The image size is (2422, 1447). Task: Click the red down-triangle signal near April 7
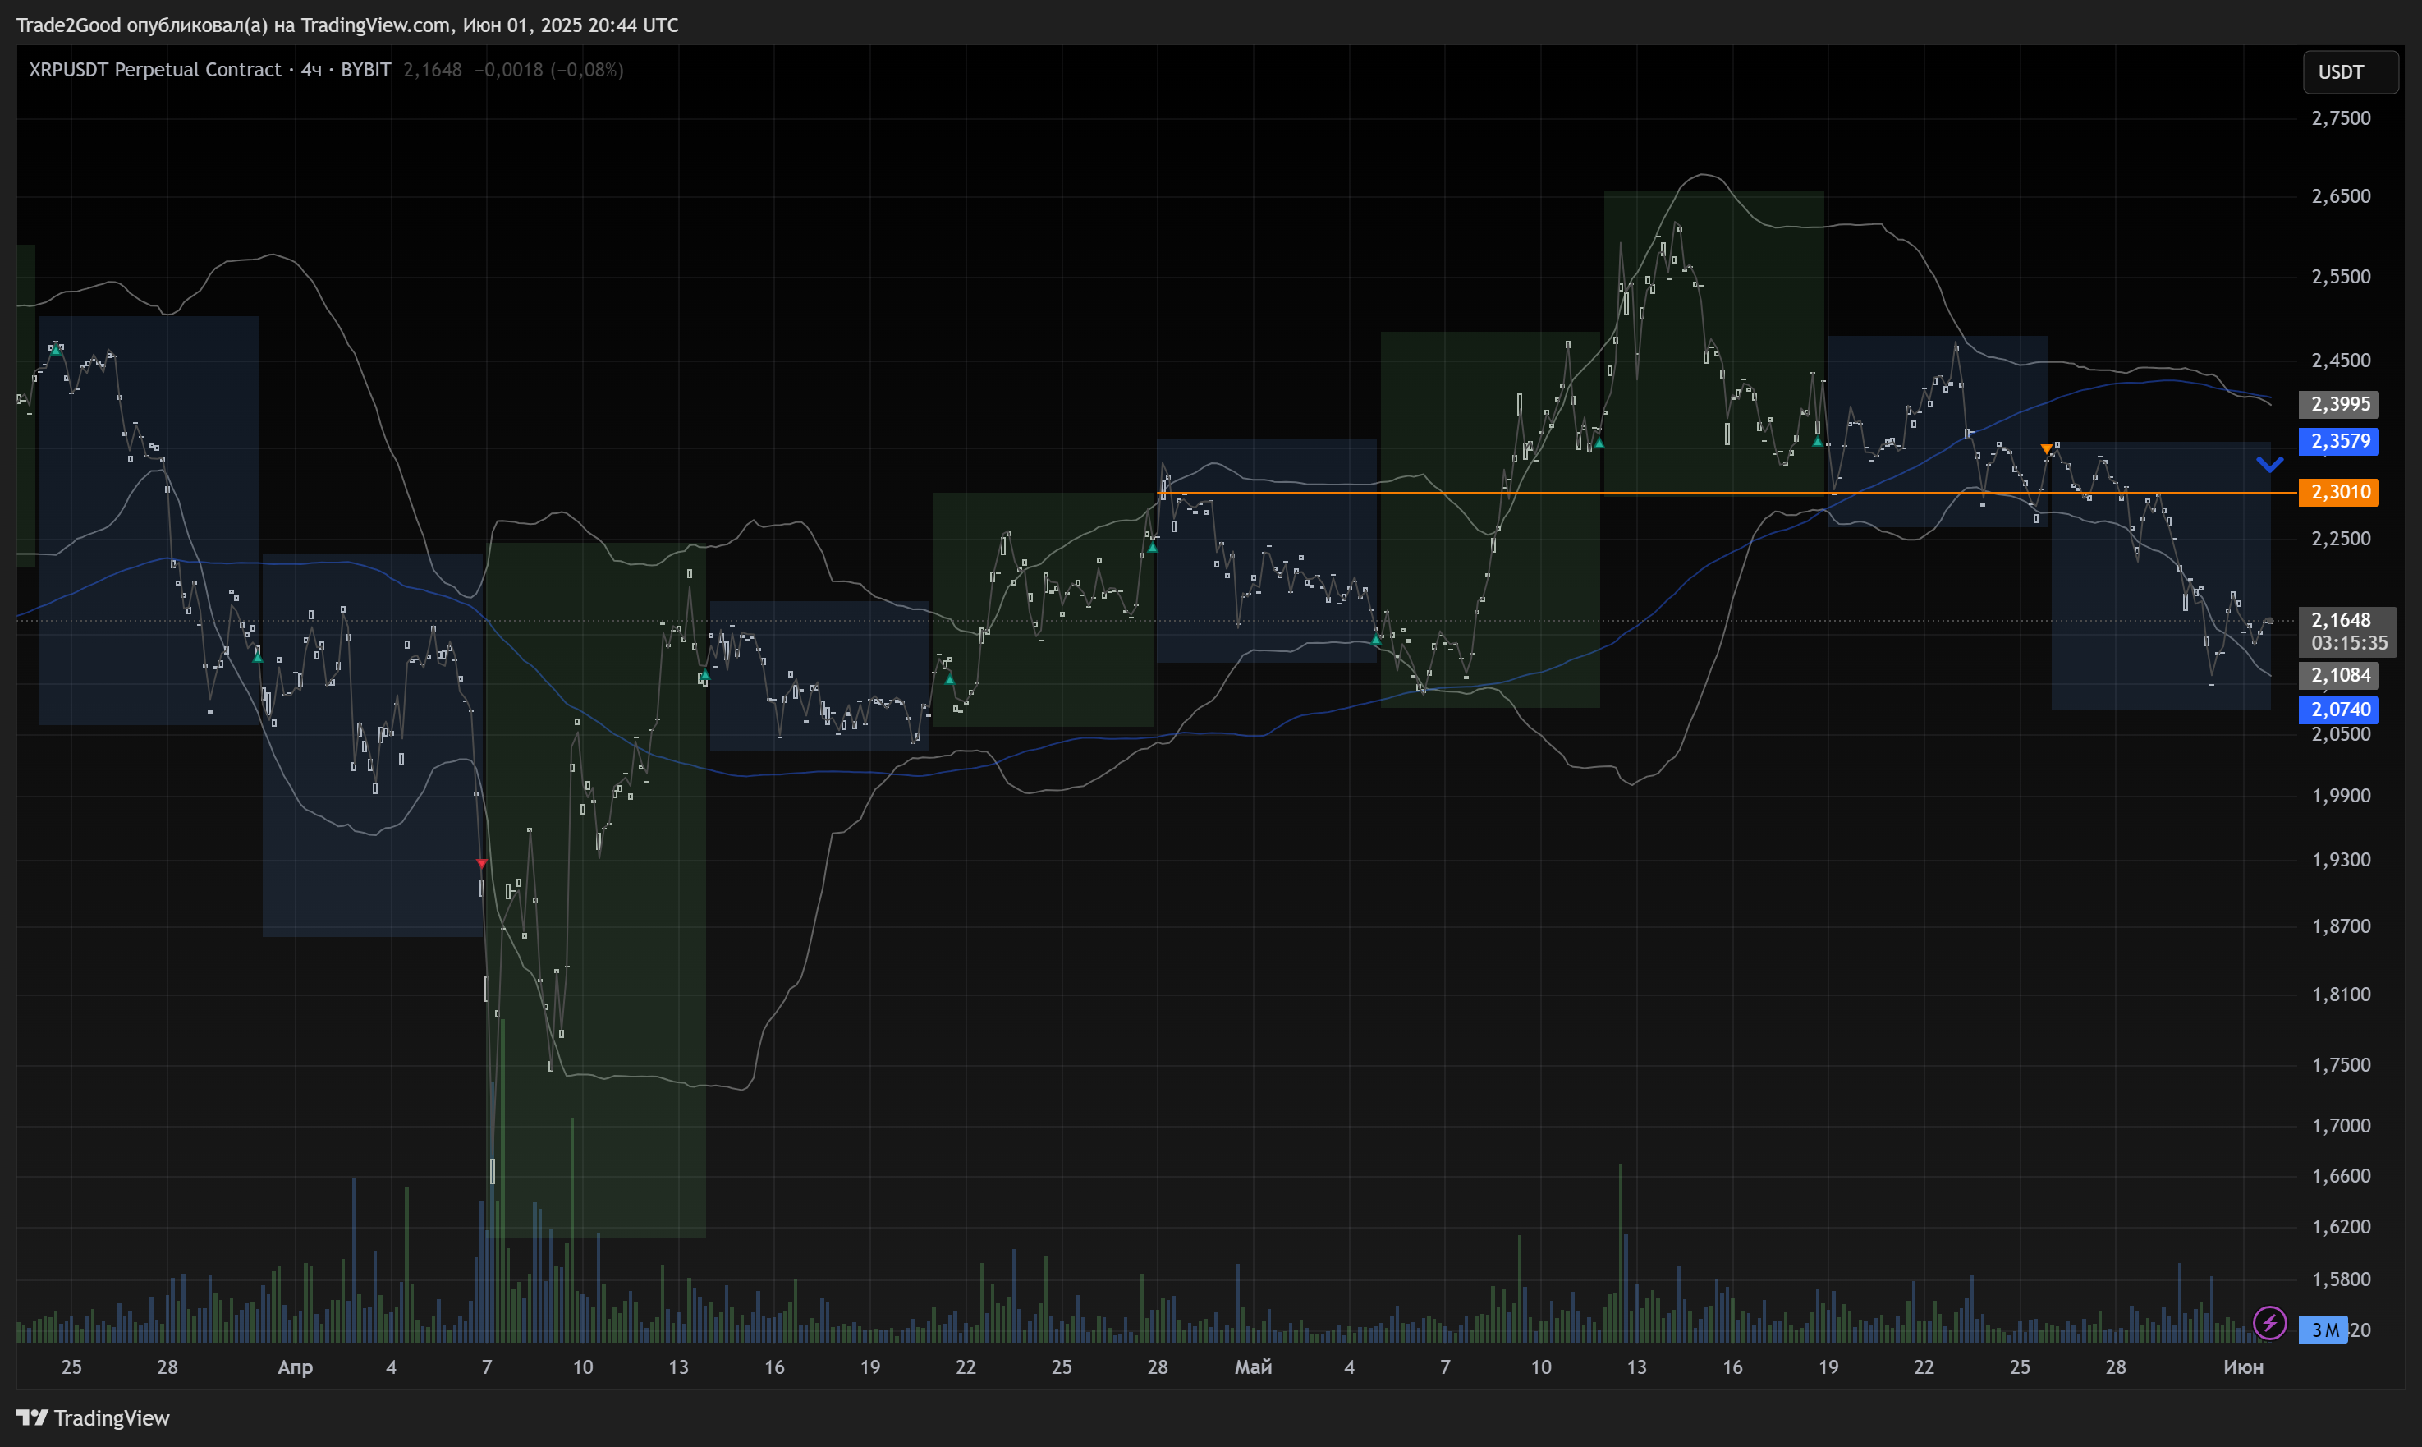[x=481, y=865]
